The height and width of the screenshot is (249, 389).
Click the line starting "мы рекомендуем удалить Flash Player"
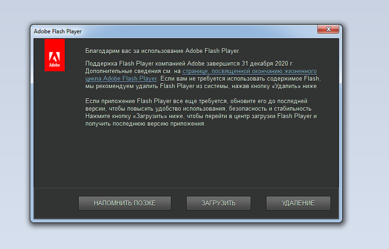point(202,86)
